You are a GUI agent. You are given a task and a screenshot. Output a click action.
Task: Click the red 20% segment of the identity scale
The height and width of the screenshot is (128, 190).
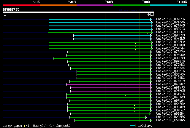(x=21, y=5)
